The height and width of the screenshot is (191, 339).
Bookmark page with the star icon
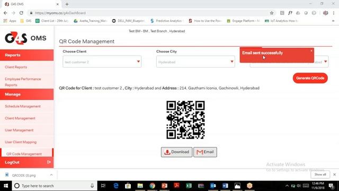click(272, 13)
